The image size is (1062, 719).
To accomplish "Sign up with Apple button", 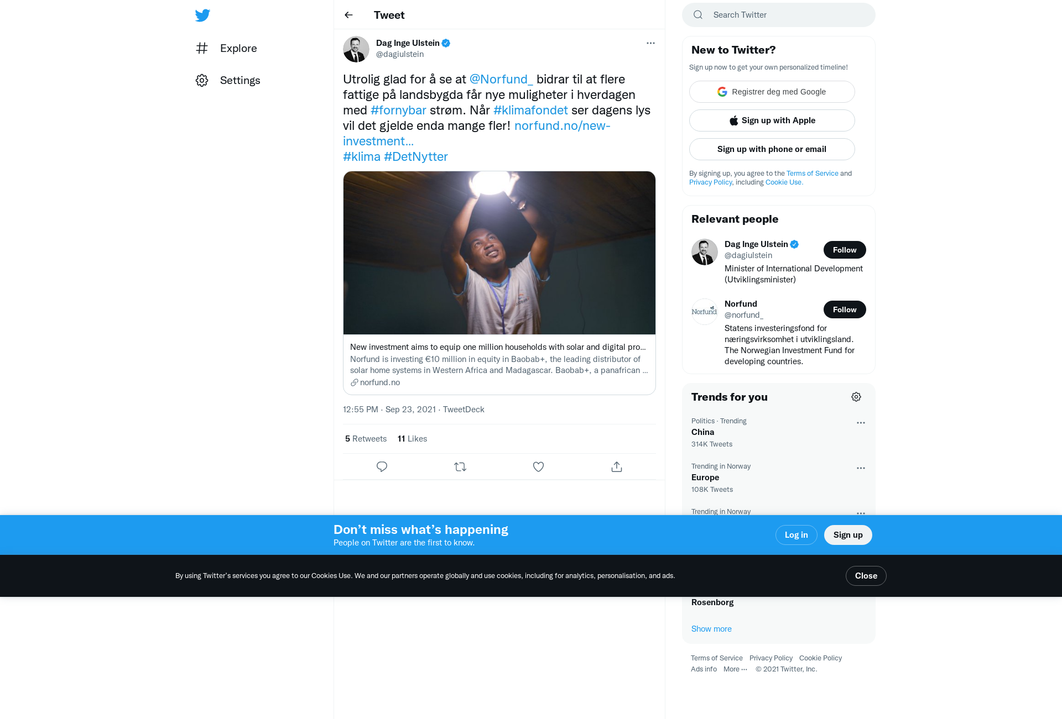I will (x=772, y=120).
